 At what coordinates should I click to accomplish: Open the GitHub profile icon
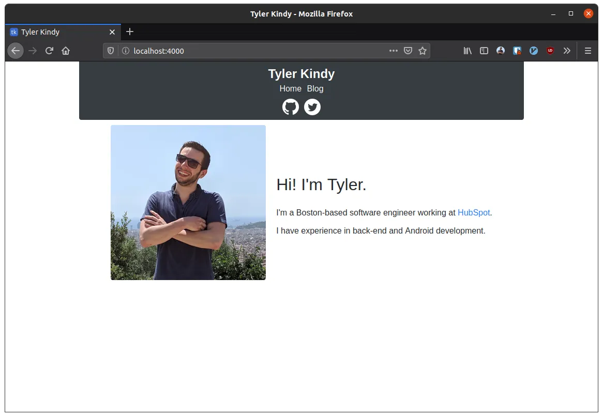(x=291, y=107)
